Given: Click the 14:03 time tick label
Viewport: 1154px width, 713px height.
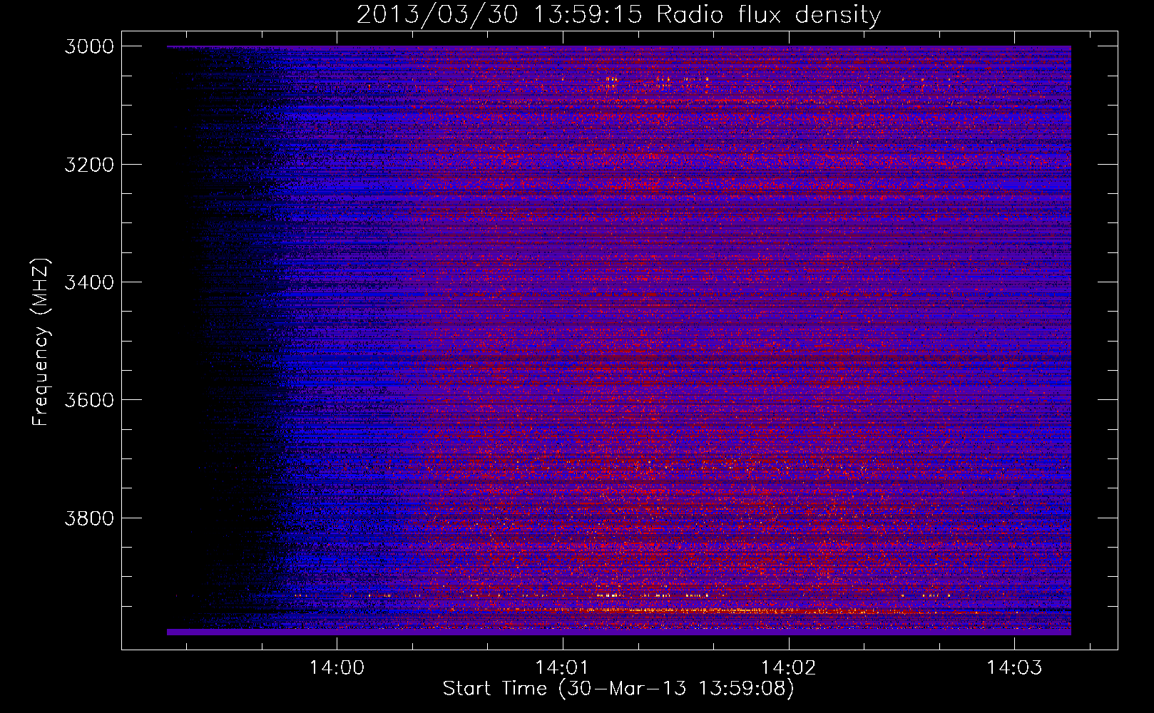Looking at the screenshot, I should (x=1014, y=668).
